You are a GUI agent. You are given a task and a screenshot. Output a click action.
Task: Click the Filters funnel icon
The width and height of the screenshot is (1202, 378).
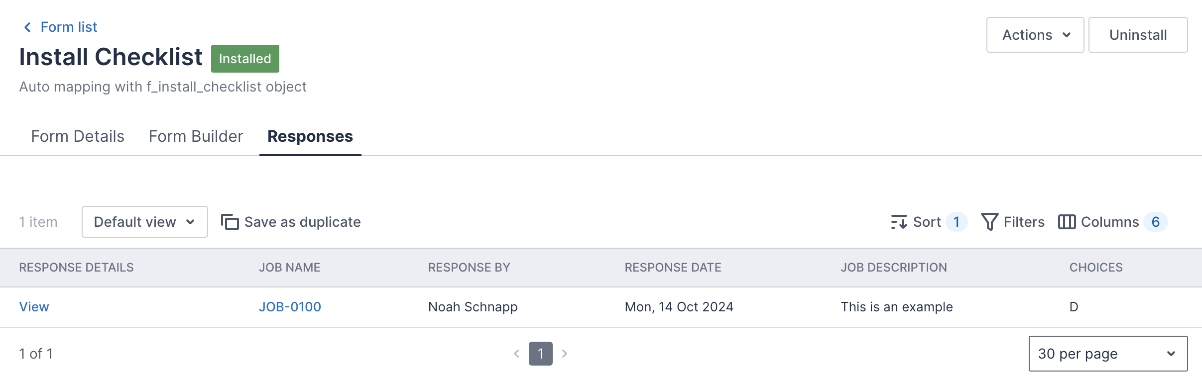tap(989, 222)
